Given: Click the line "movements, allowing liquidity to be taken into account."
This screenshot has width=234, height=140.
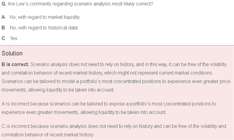Looking at the screenshot, I should pos(58,90).
